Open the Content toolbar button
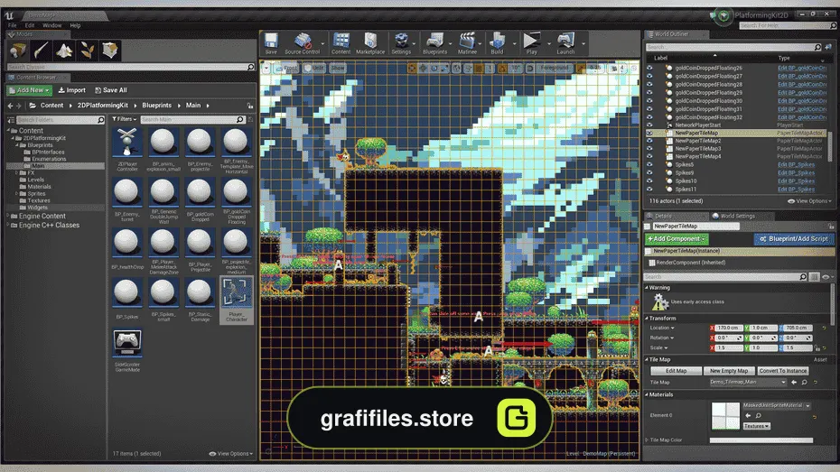Screen dimensions: 840x472 [x=341, y=43]
